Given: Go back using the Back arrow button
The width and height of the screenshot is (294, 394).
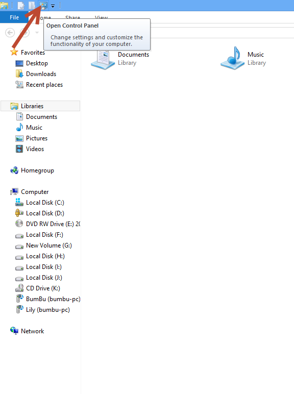Looking at the screenshot, I should pos(10,33).
